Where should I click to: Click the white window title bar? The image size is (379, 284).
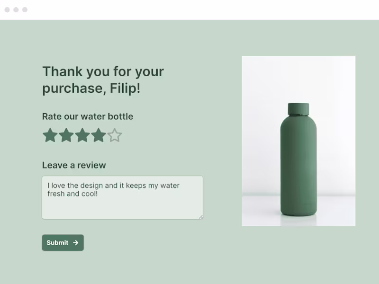[189, 9]
